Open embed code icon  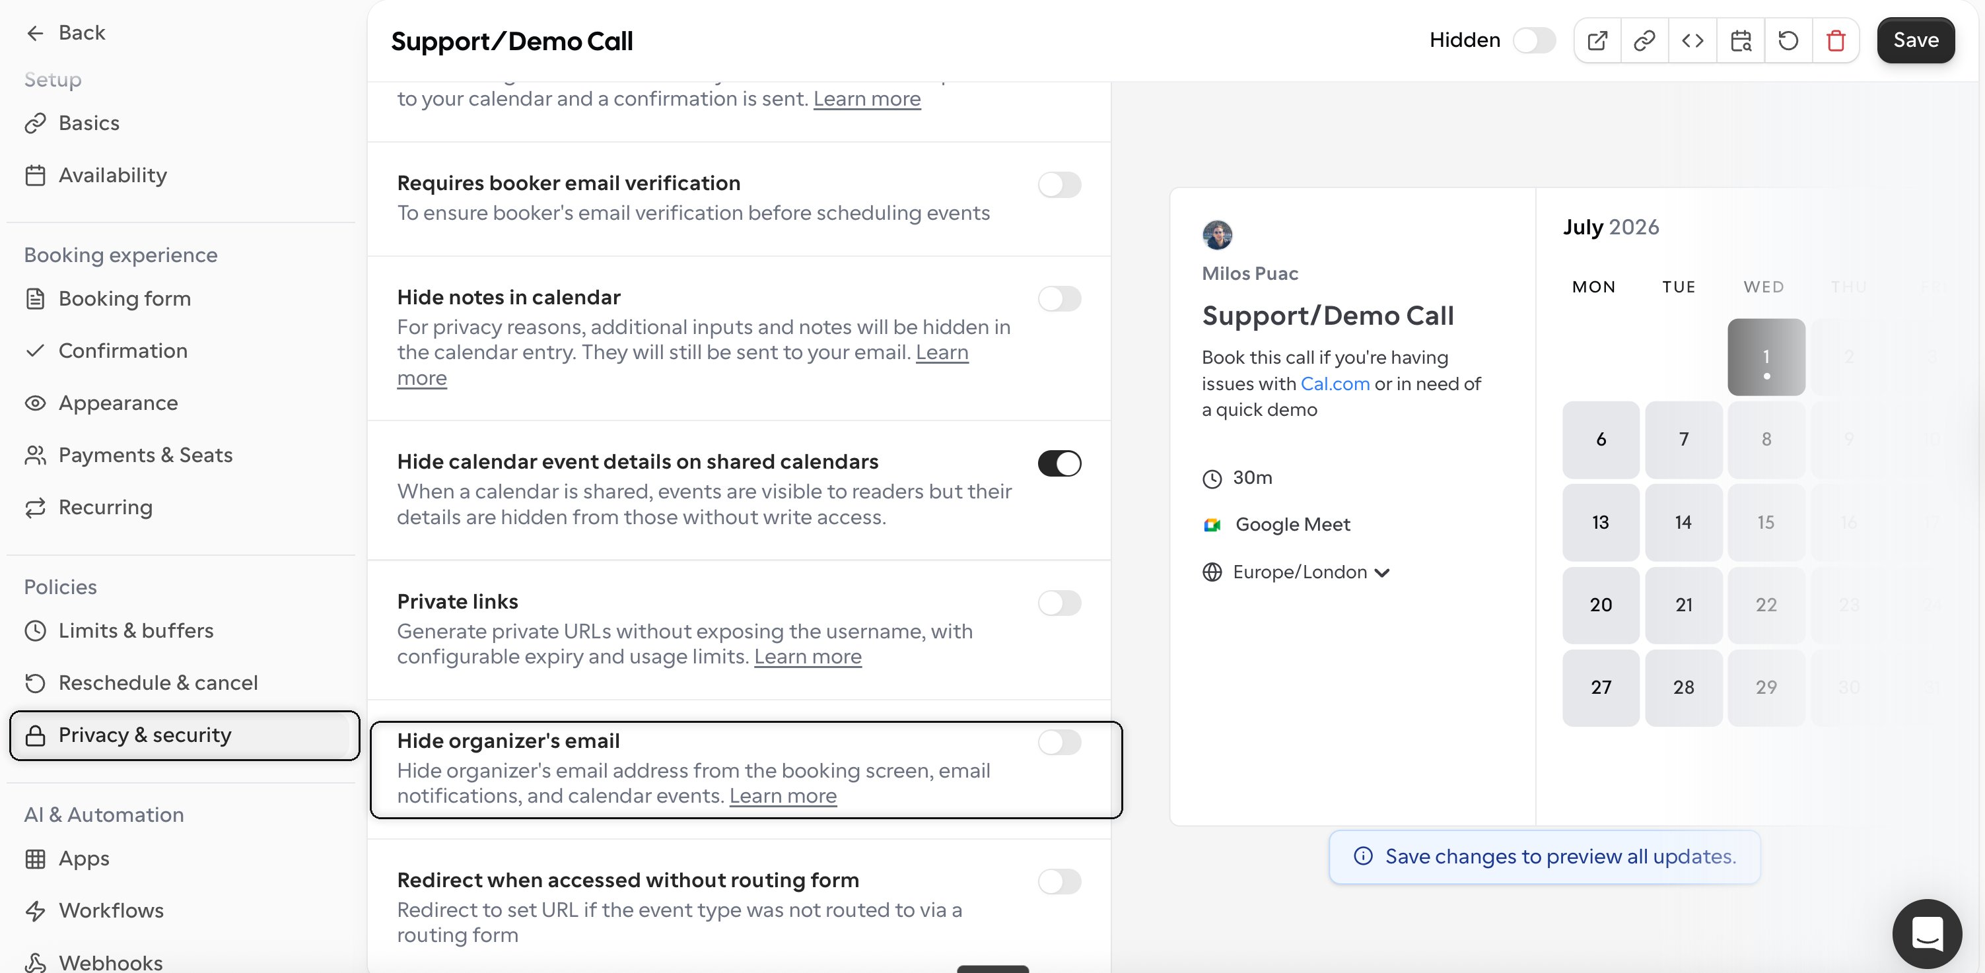tap(1692, 40)
